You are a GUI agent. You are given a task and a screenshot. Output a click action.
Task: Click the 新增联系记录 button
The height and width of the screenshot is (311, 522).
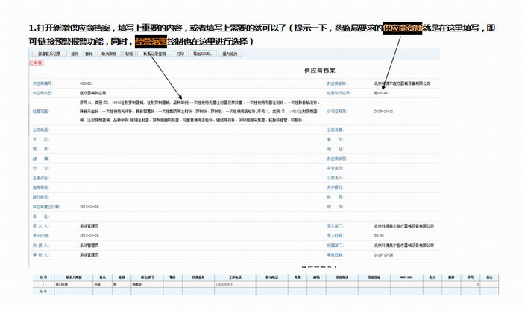(49, 54)
